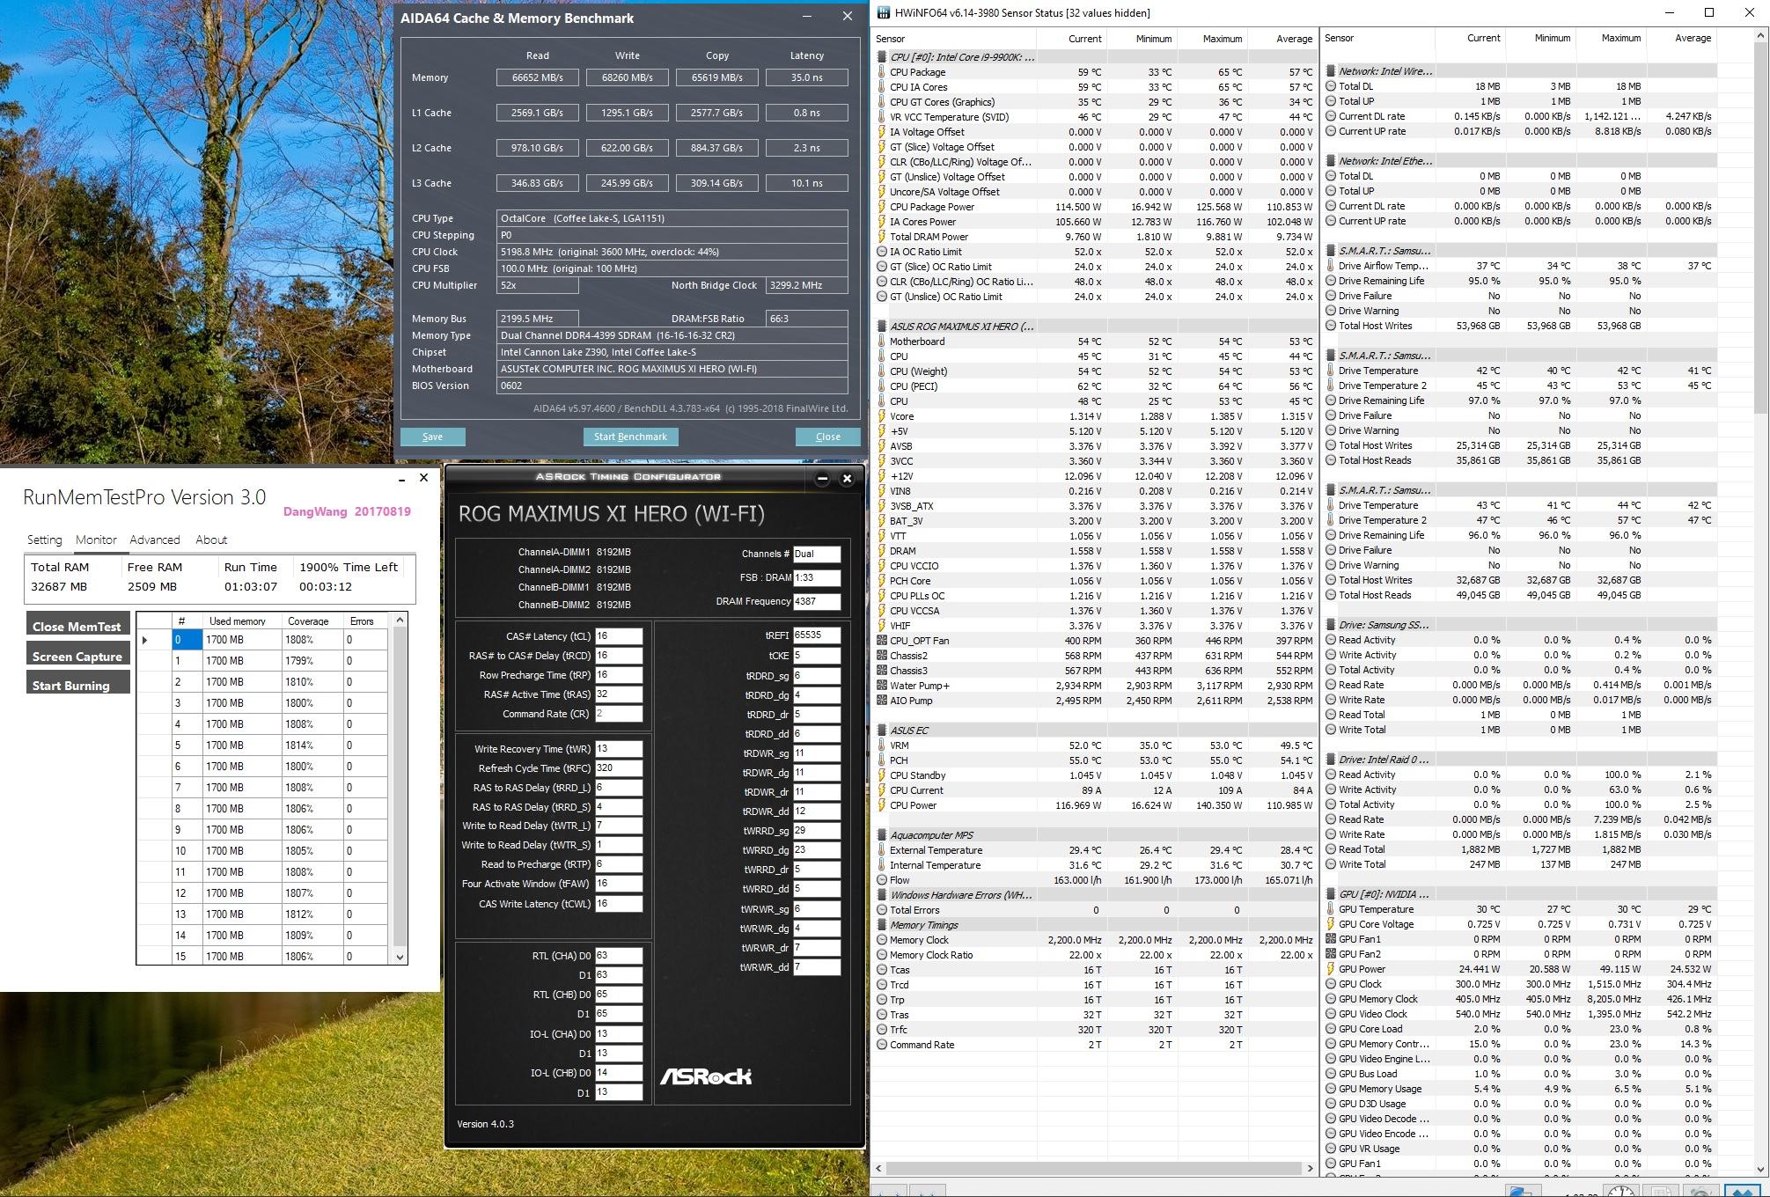Viewport: 1770px width, 1197px height.
Task: Click the GPU Temperature thermometer icon
Action: (1331, 909)
